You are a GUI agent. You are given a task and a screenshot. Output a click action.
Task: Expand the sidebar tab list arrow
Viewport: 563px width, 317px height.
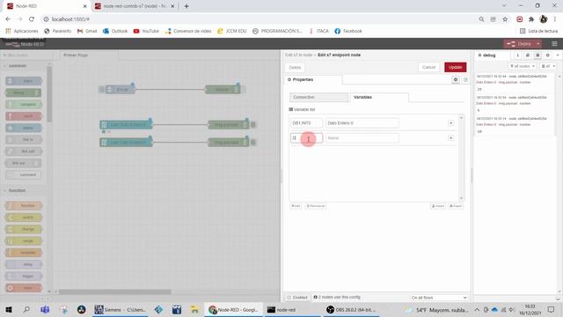[557, 55]
